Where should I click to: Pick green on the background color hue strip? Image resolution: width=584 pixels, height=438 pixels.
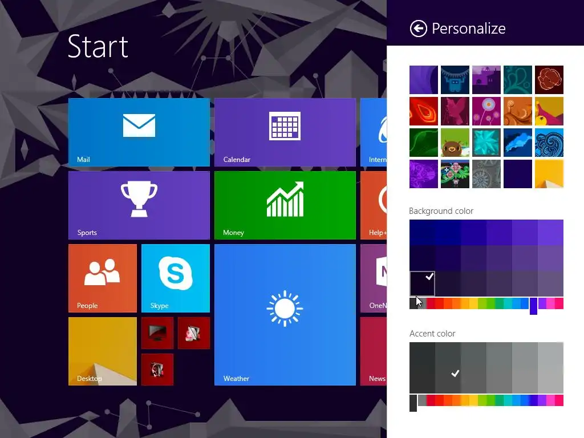(490, 303)
